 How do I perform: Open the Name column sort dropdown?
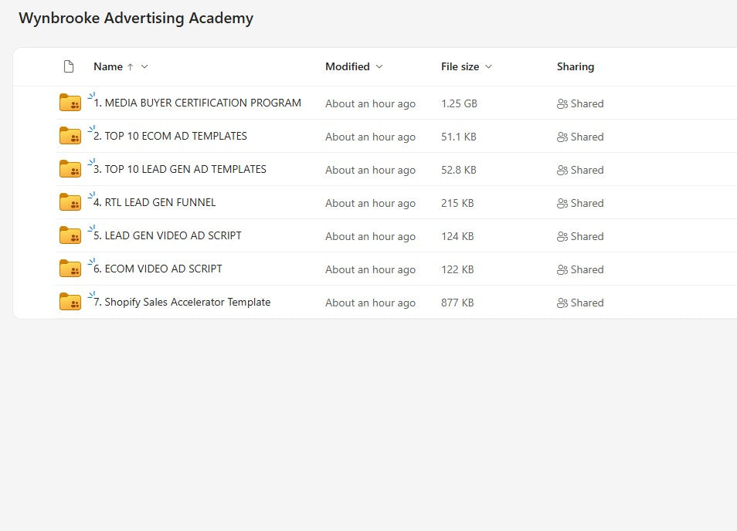pyautogui.click(x=143, y=66)
